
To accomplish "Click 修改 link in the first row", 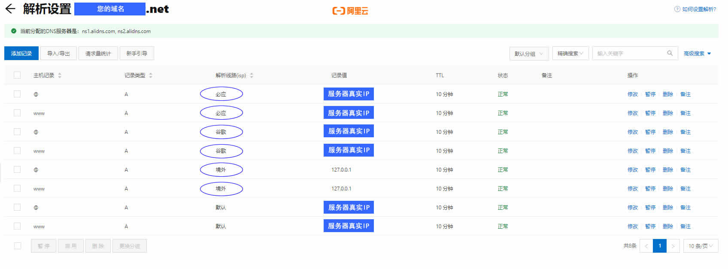I will point(632,94).
